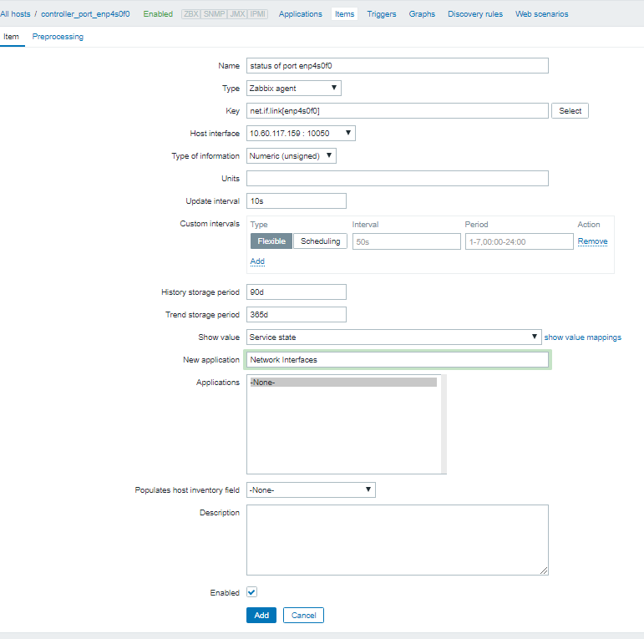This screenshot has width=644, height=639.
Task: Focus the Description text area
Action: coord(397,540)
